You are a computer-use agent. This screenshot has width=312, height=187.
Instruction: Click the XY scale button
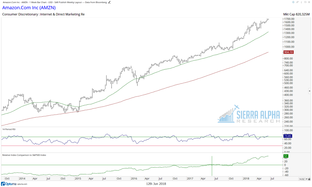coord(307,179)
